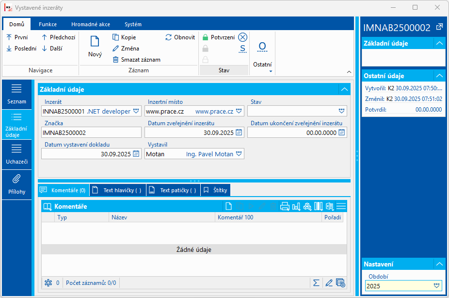Go to previous record (Předchozí)
The width and height of the screenshot is (449, 298).
[58, 37]
